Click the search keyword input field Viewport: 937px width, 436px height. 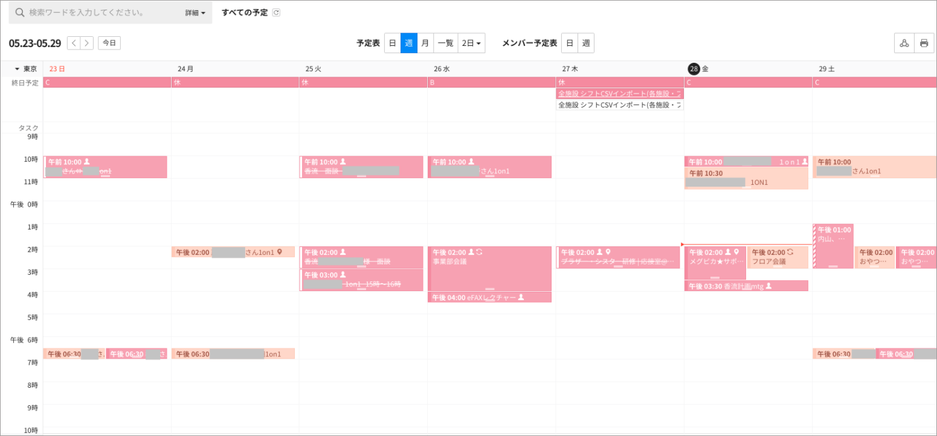[x=103, y=13]
